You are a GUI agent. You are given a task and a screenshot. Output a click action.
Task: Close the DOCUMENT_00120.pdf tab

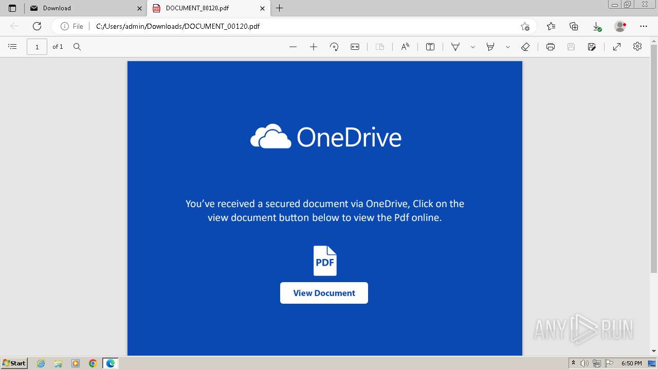tap(262, 8)
